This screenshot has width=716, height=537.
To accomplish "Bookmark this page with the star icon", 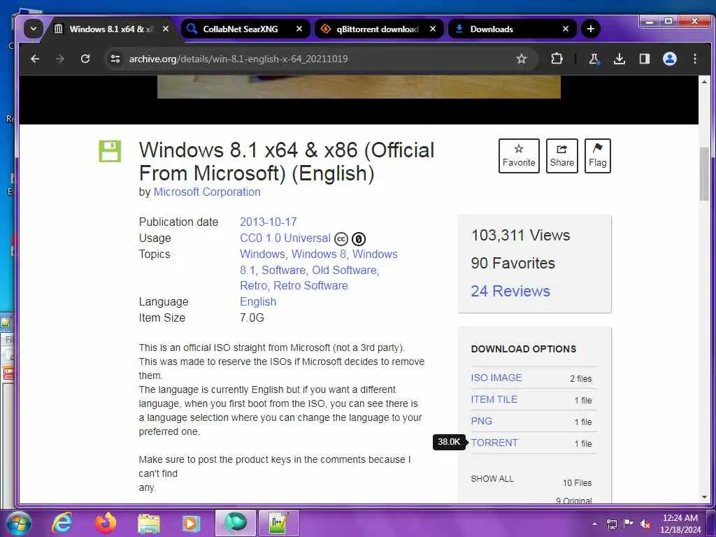I will pos(521,59).
